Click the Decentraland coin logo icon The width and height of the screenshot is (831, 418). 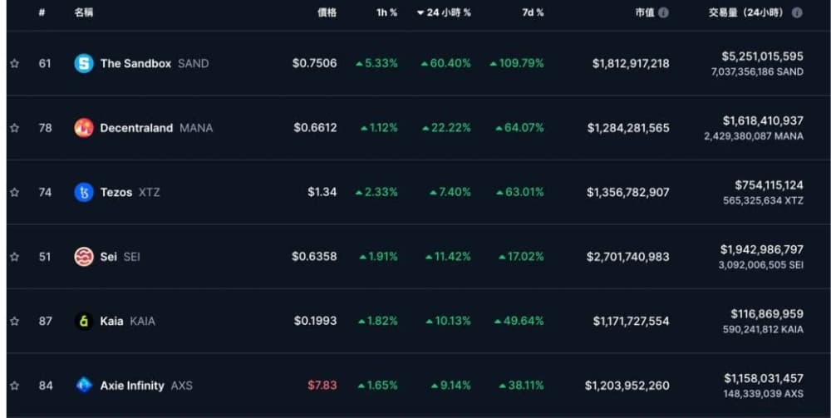(x=84, y=128)
